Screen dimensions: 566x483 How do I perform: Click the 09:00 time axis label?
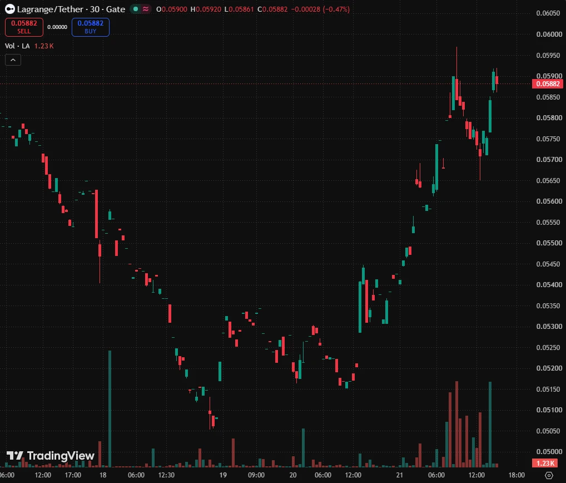click(x=256, y=475)
